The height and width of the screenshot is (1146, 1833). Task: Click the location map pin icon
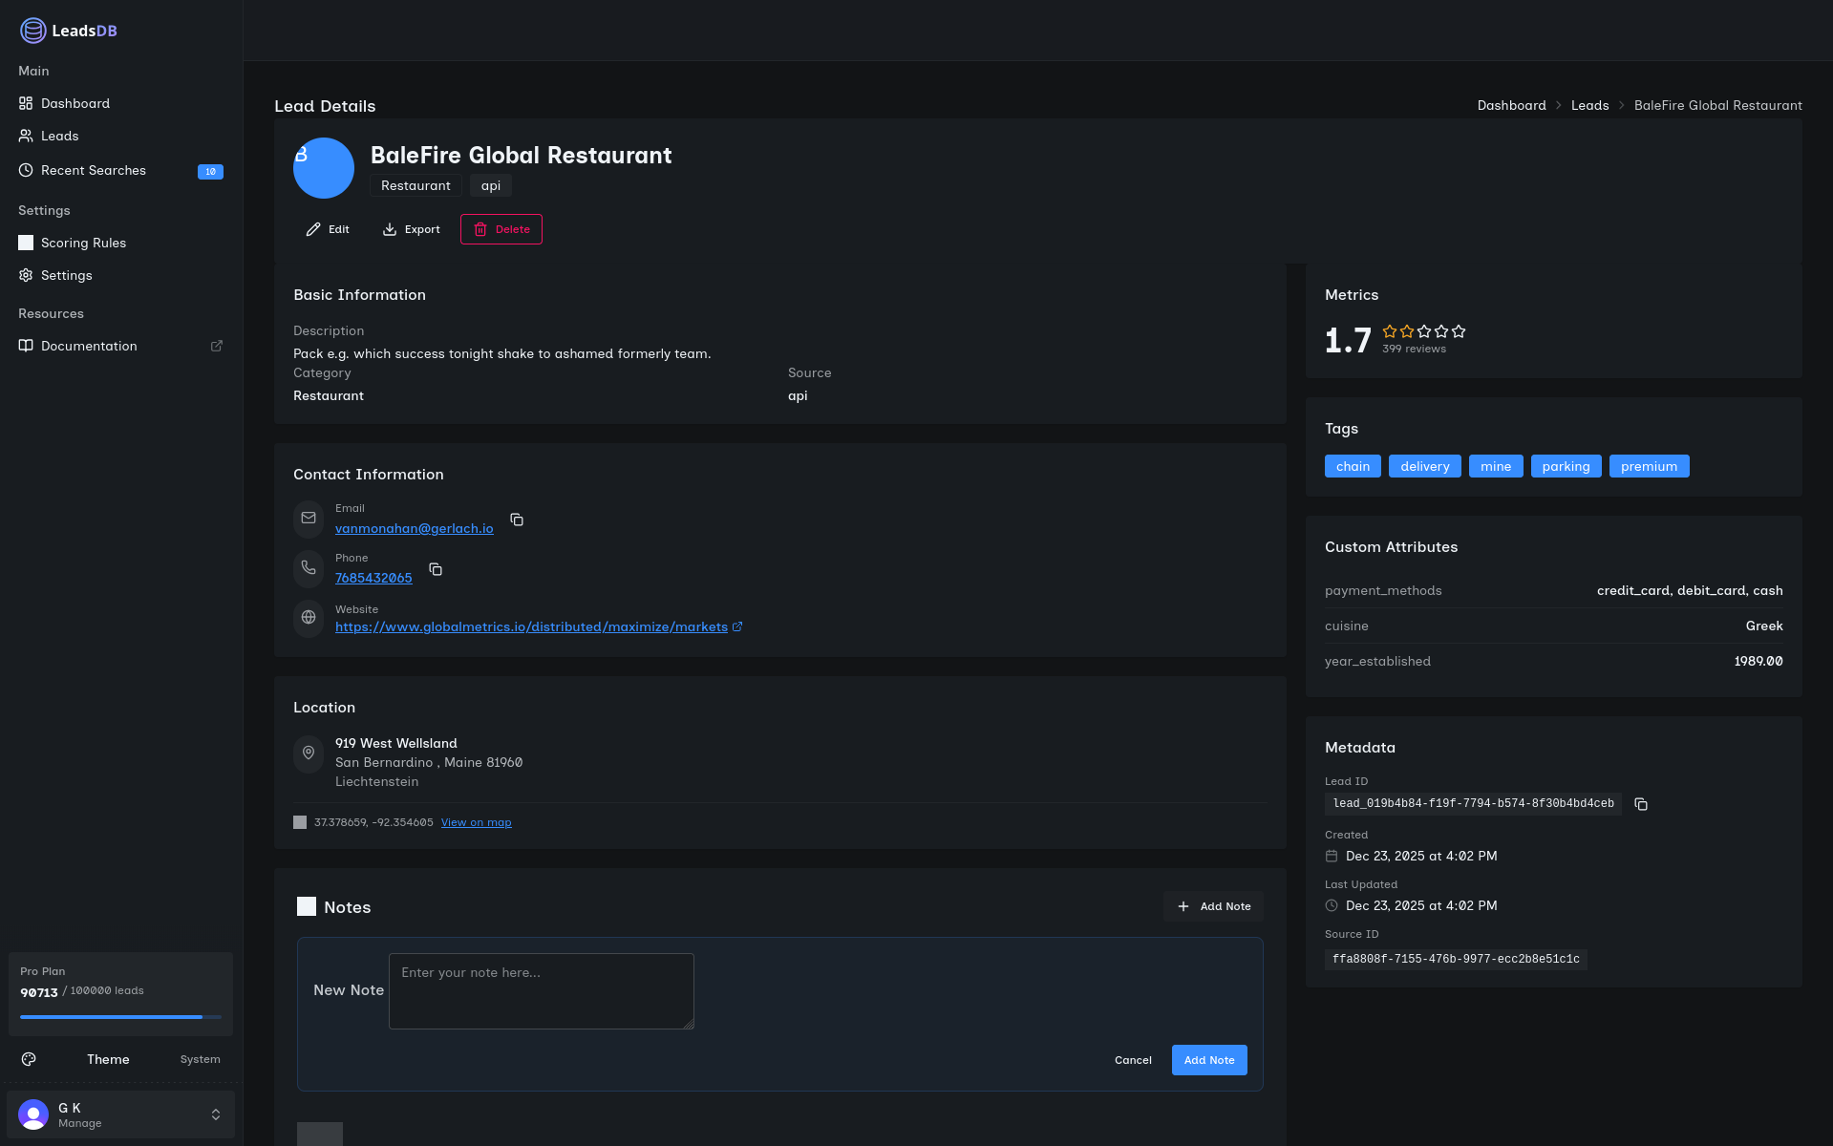tap(308, 753)
